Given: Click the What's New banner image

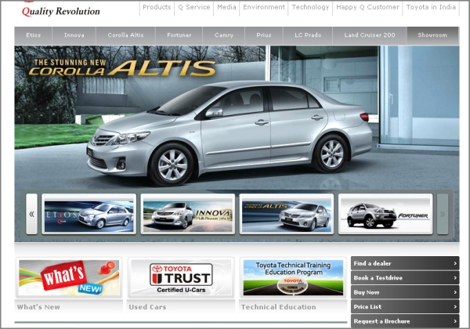Looking at the screenshot, I should [x=68, y=278].
